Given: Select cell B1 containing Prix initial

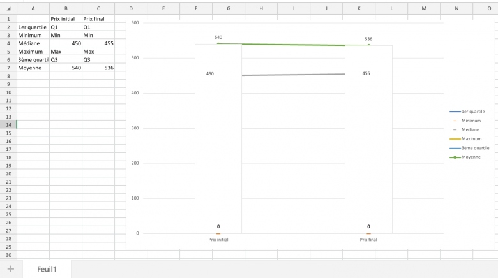Looking at the screenshot, I should click(x=66, y=19).
